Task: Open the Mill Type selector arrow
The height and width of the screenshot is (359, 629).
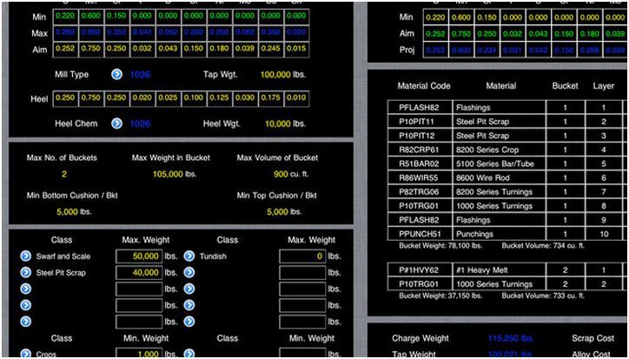Action: coord(116,75)
